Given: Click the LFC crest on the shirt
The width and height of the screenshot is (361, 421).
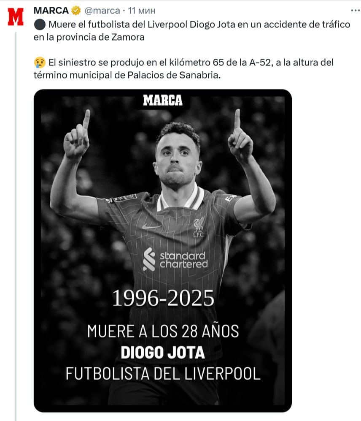Looking at the screenshot, I should click(x=199, y=225).
